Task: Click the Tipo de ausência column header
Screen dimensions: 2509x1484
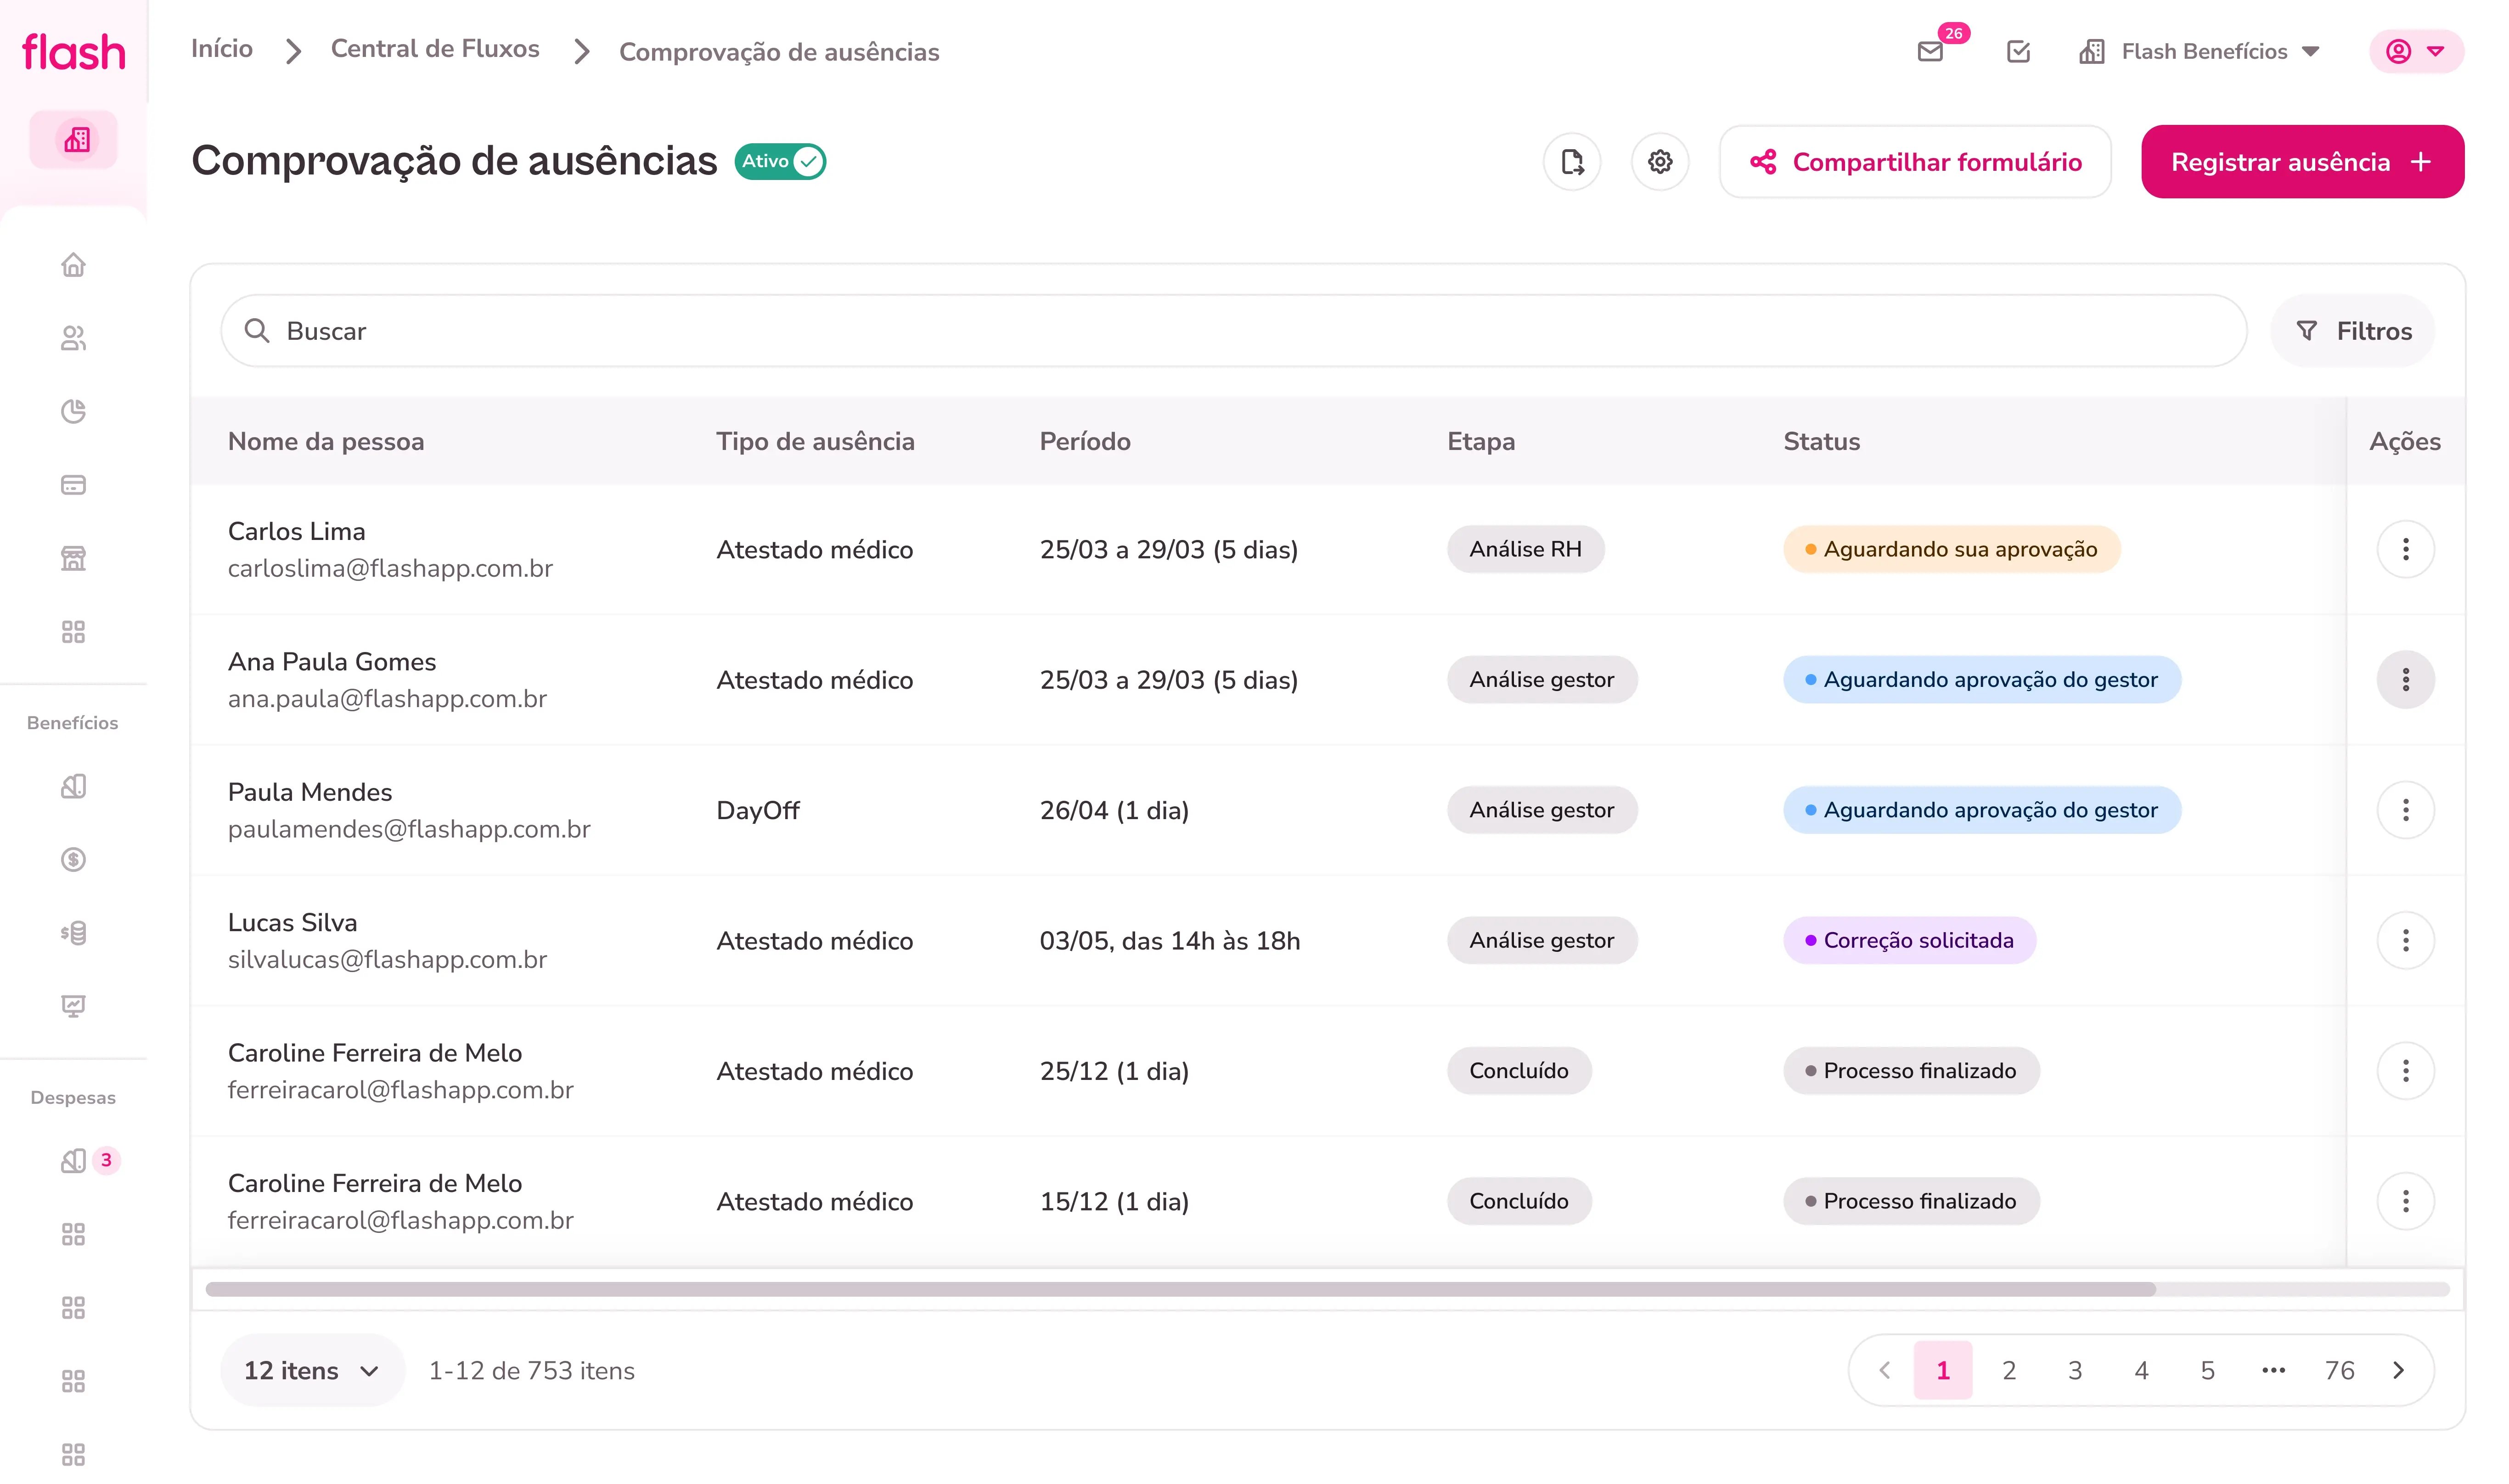Action: click(815, 441)
